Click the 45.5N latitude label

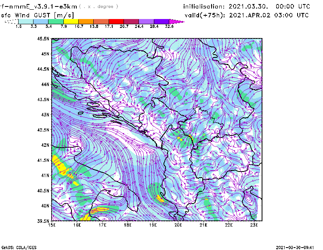[x=43, y=38]
